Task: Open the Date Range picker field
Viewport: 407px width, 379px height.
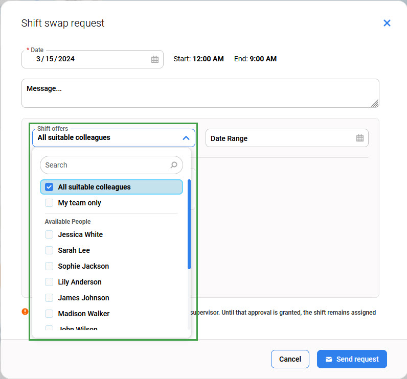Action: tap(281, 138)
